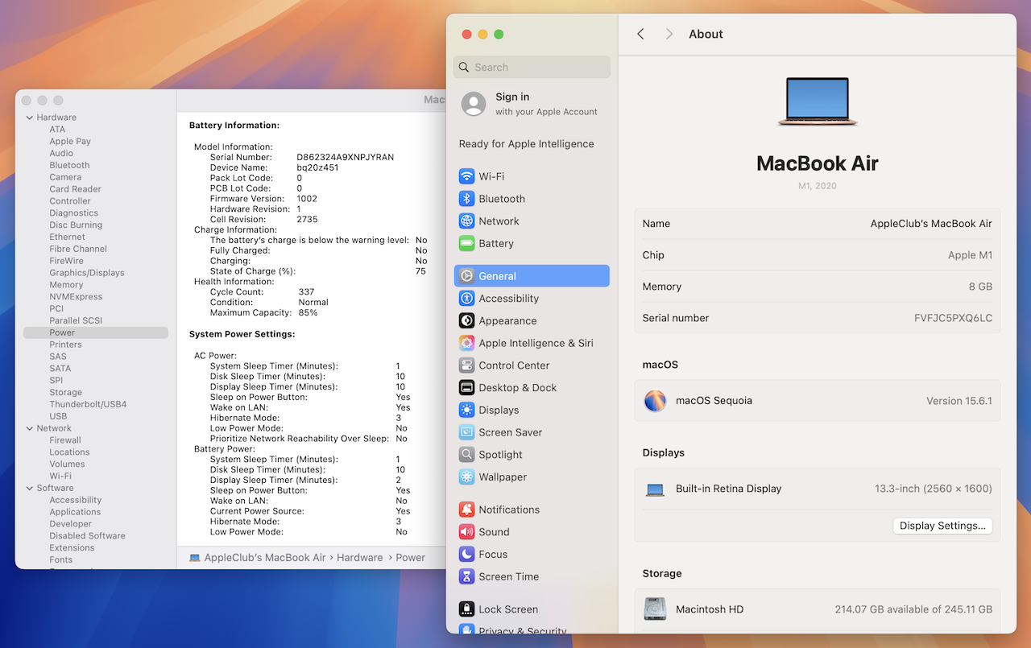Click the Search field in System Settings
This screenshot has height=648, width=1031.
pyautogui.click(x=532, y=68)
